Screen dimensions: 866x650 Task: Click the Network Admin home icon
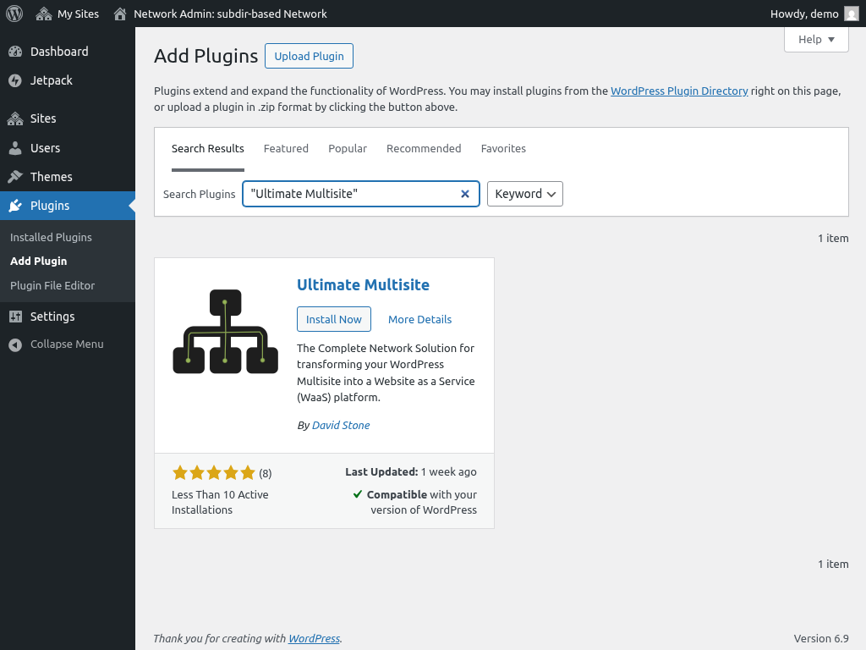(x=120, y=14)
